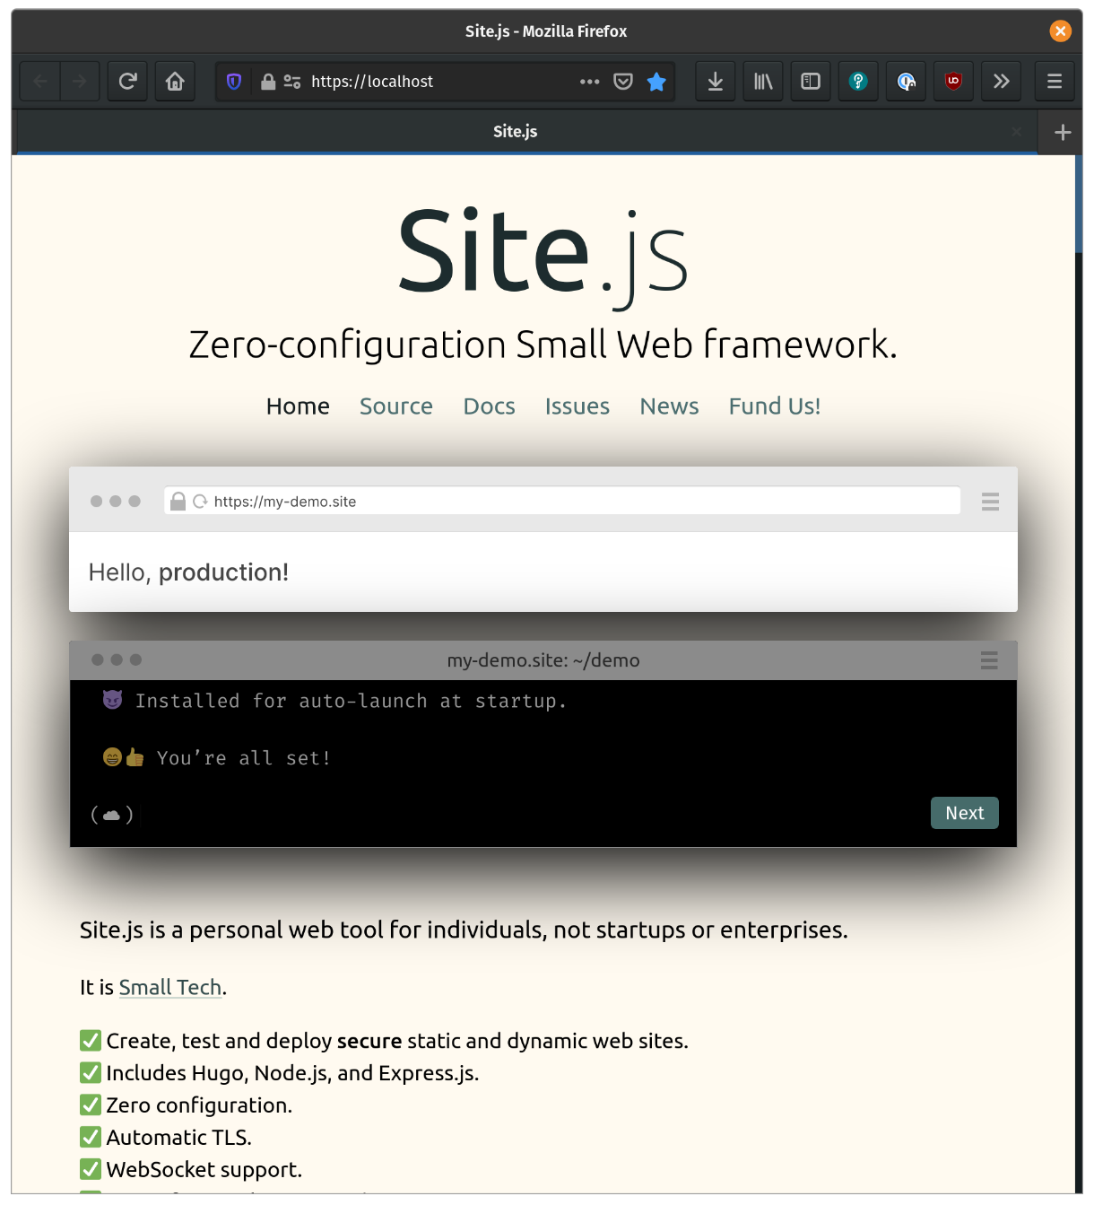Open site permissions icon in address bar
Screen dimensions: 1094x1205
[x=292, y=82]
